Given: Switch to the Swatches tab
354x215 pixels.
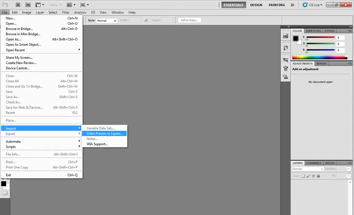Looking at the screenshot, I should (313, 31).
